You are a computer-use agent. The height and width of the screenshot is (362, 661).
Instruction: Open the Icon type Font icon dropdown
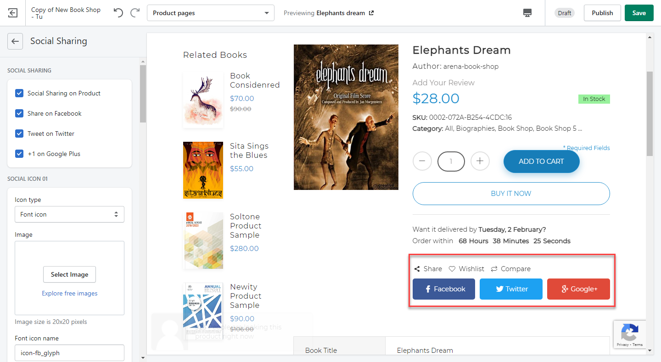tap(69, 214)
